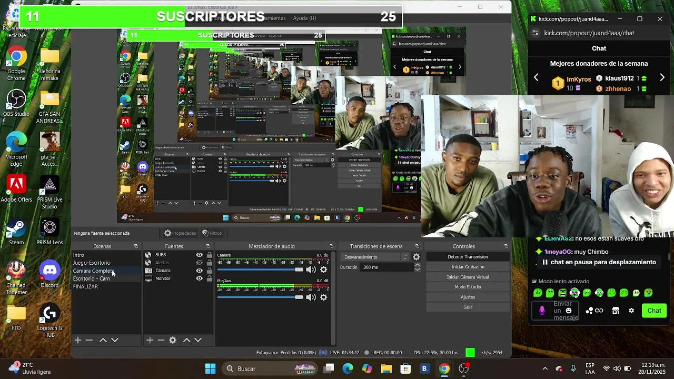Enable Modo Estudio
This screenshot has width=674, height=379.
pos(468,287)
